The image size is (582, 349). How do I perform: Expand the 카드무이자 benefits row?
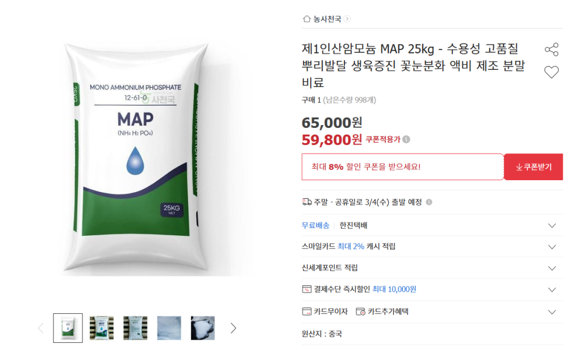(x=551, y=311)
